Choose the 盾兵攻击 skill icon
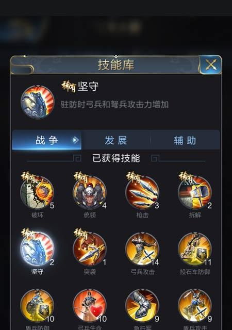This screenshot has height=330, width=232. (x=195, y=306)
